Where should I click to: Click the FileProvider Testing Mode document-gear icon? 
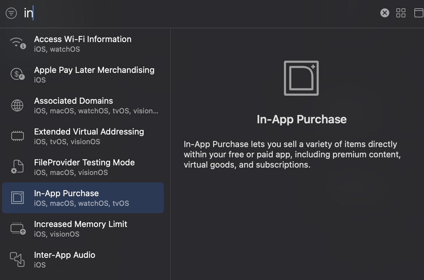point(17,167)
